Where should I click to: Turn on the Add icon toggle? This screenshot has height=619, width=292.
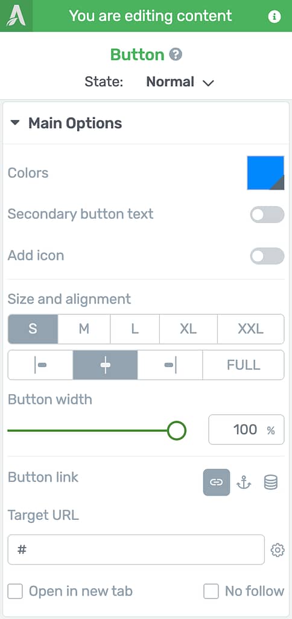[x=267, y=256]
